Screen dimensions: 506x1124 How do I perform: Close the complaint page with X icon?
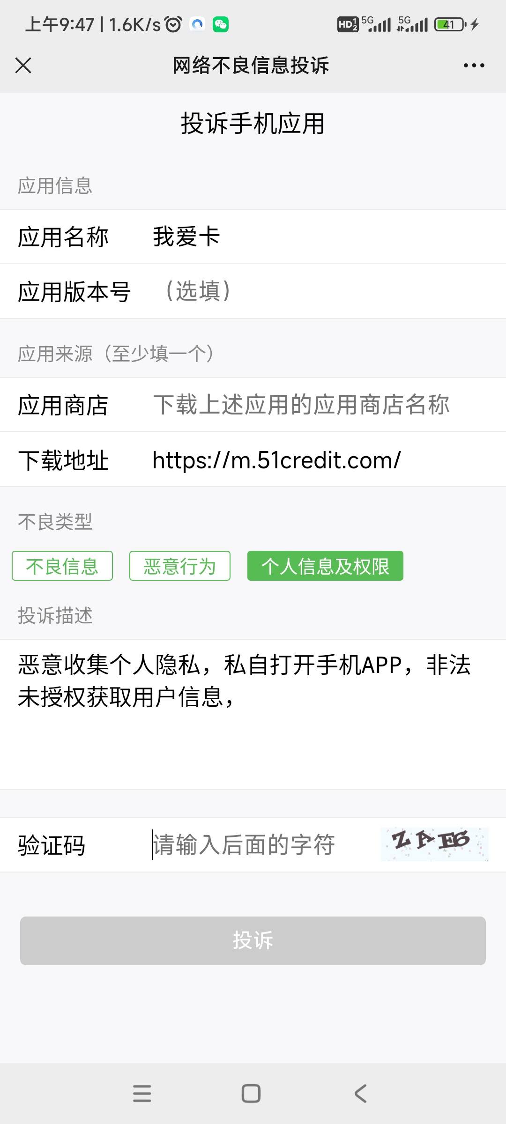[23, 66]
